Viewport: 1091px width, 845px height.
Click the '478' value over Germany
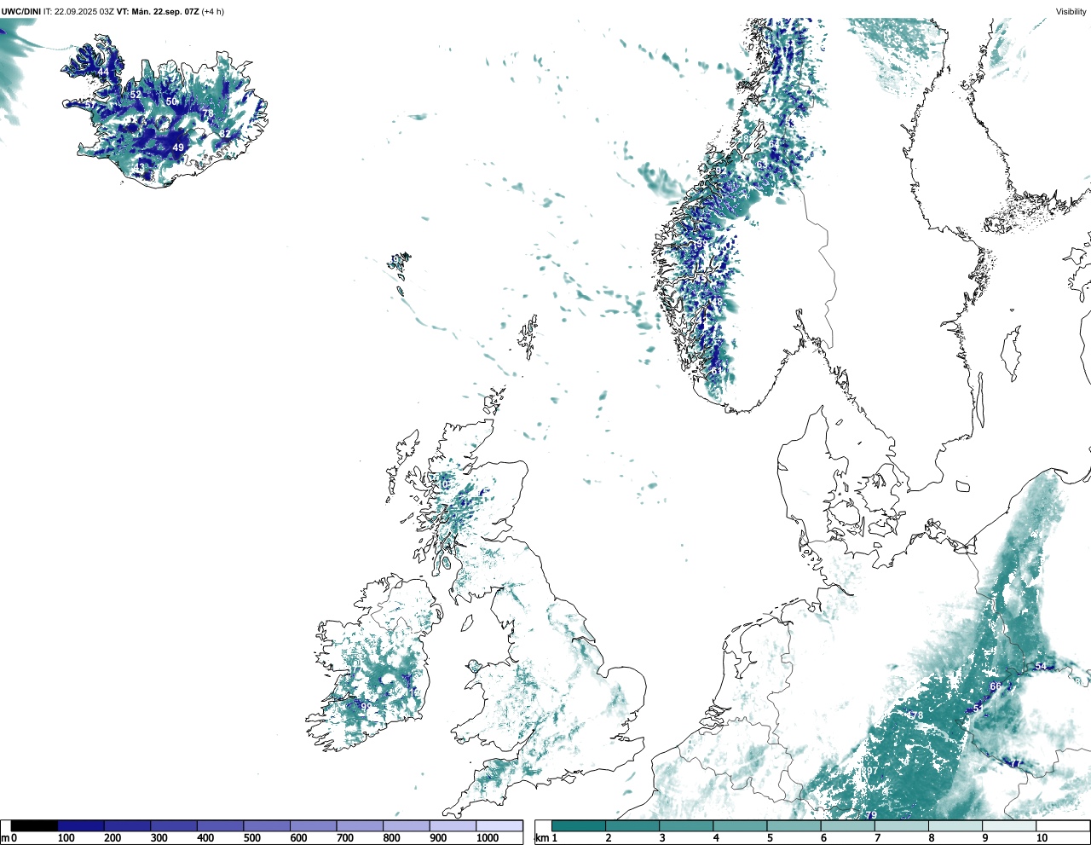click(915, 715)
